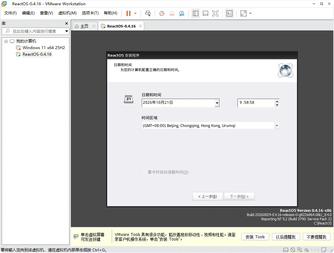Click the Windows 11 VM icon in the library
Viewport: 334px width, 253px height.
tap(19, 48)
